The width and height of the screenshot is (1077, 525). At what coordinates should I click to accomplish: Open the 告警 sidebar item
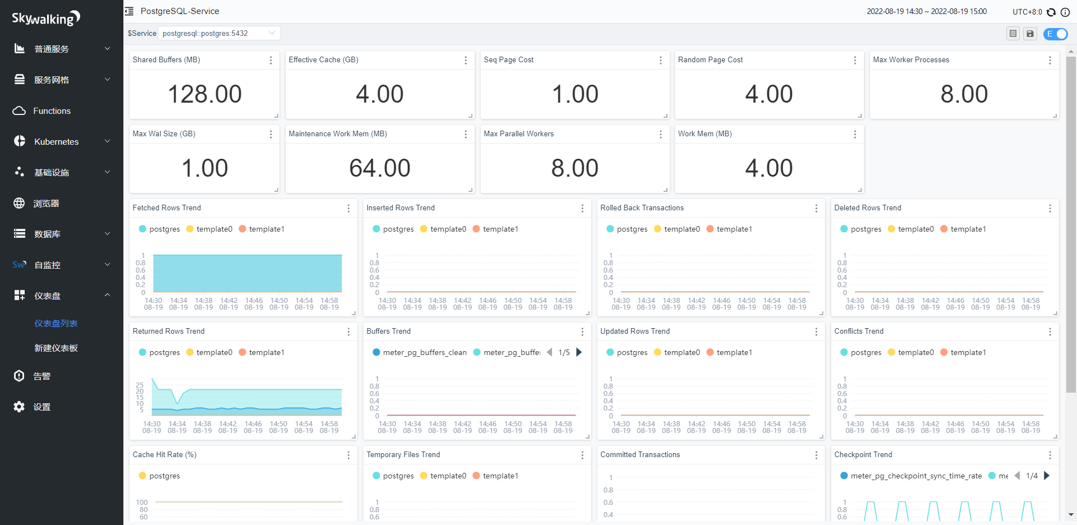tap(62, 376)
